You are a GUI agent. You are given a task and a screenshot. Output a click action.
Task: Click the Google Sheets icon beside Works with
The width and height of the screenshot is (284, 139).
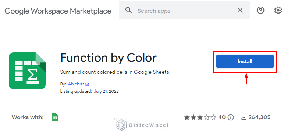pos(55,117)
